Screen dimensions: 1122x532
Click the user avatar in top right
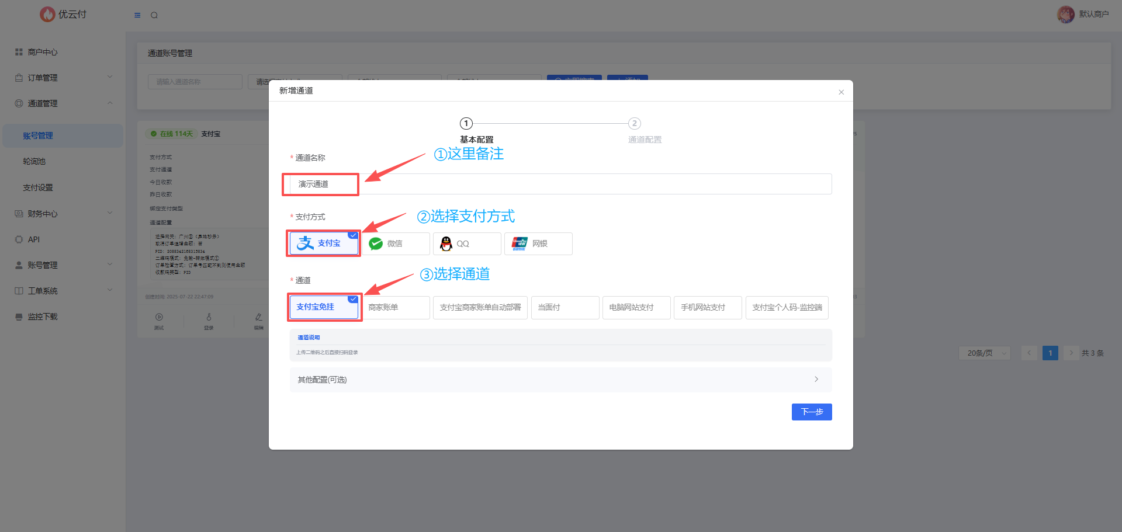pyautogui.click(x=1065, y=14)
